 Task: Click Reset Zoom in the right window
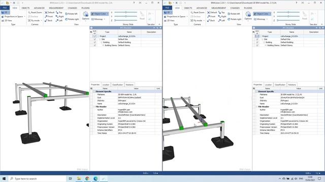198,12
